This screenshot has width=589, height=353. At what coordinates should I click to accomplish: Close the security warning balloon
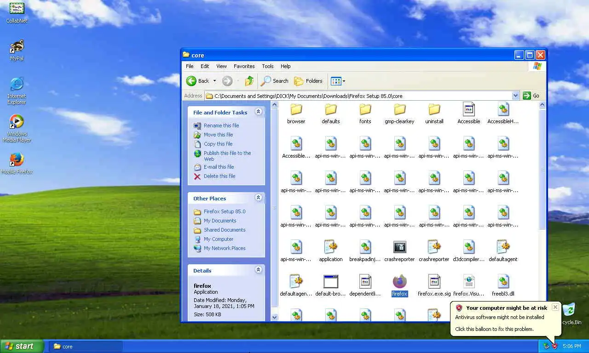[555, 307]
